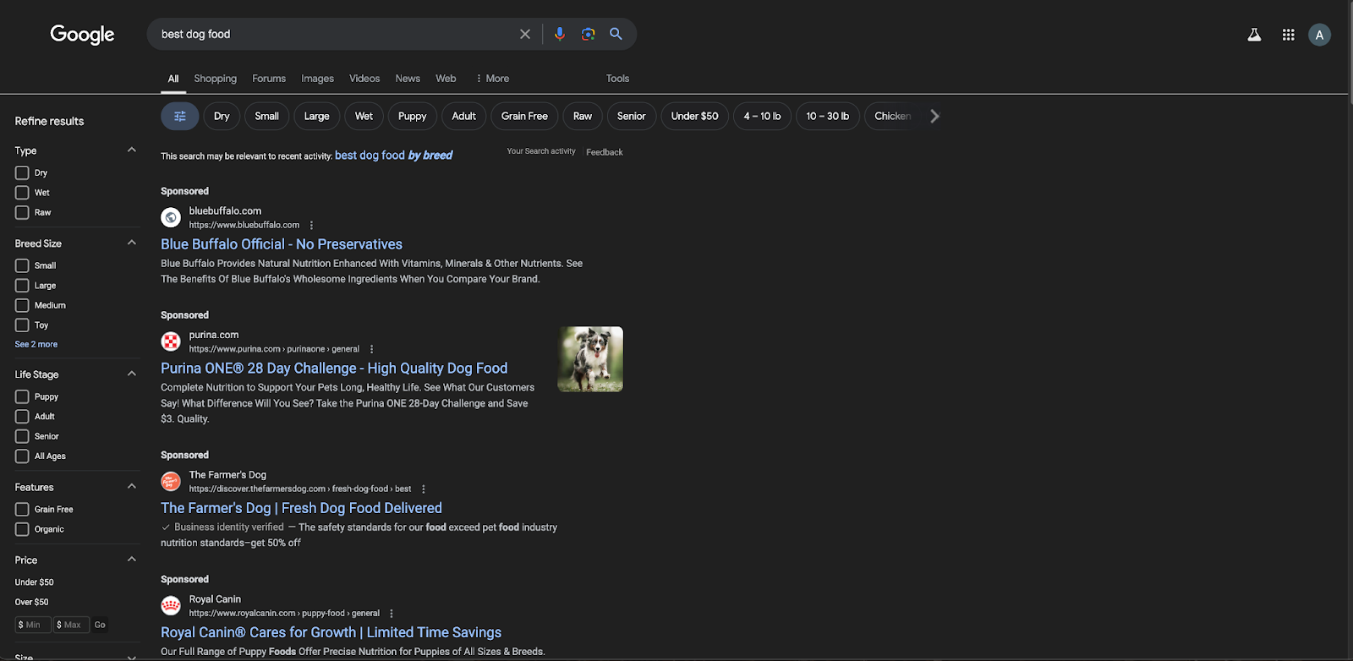This screenshot has height=661, width=1353.
Task: Switch to the Forums tab
Action: point(269,78)
